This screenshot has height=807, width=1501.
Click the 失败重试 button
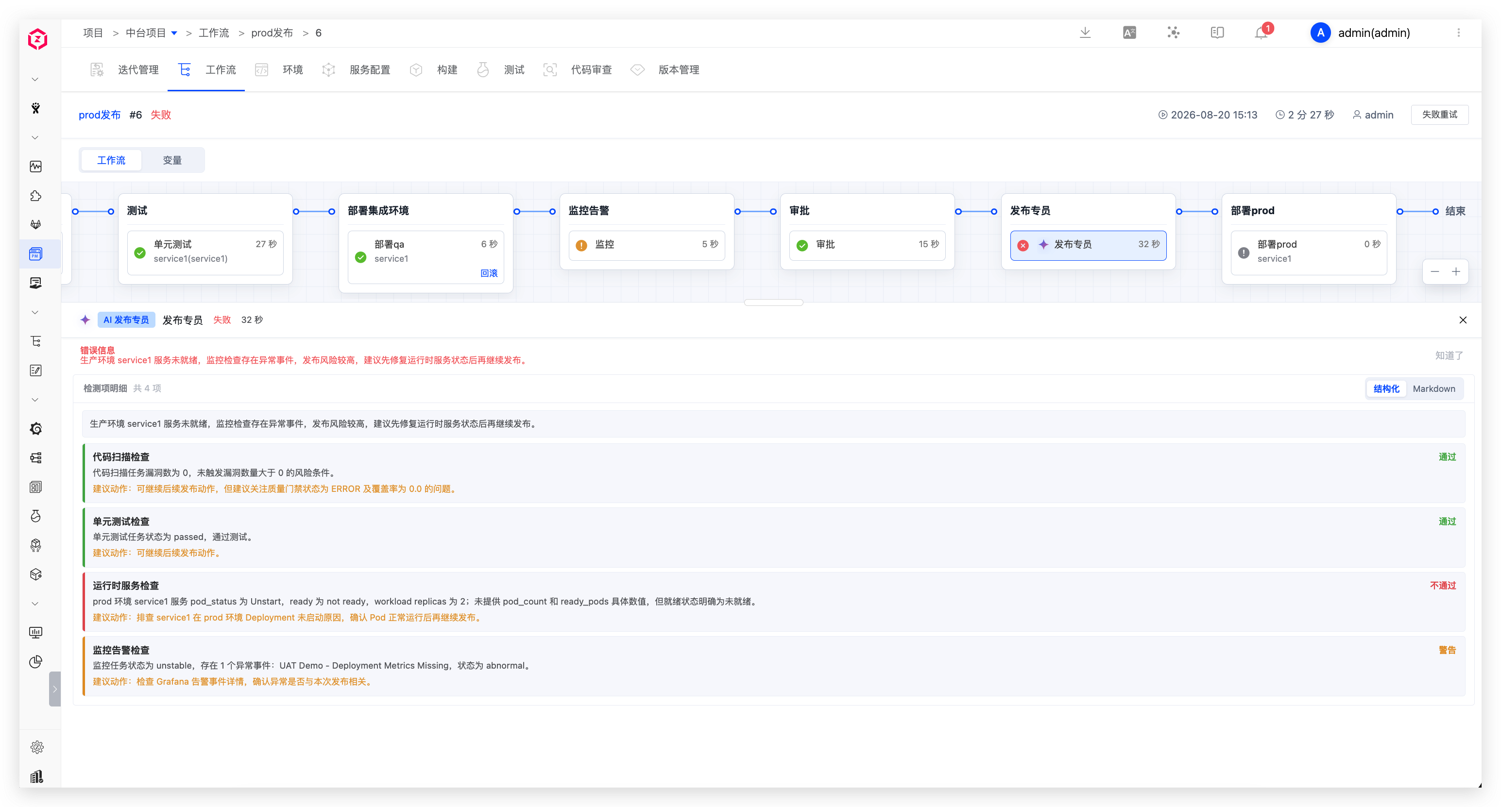(1439, 115)
